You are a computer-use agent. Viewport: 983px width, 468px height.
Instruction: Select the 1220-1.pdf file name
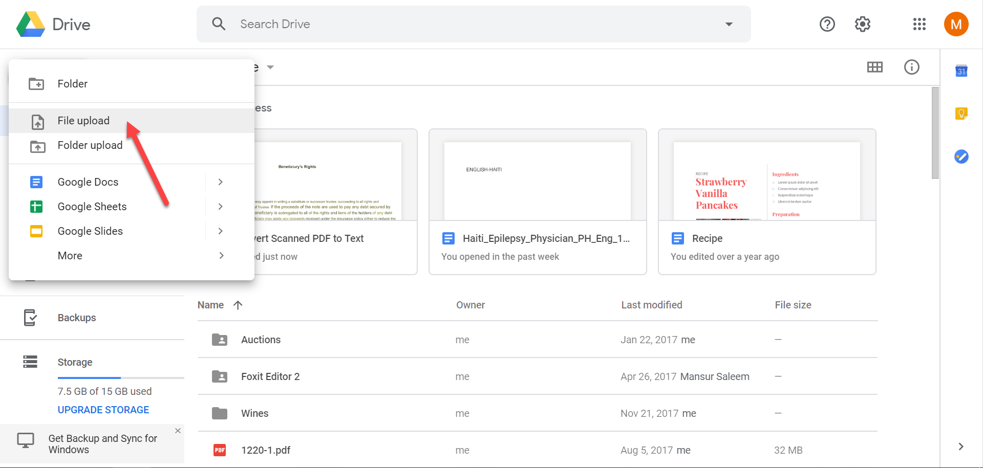(x=266, y=450)
